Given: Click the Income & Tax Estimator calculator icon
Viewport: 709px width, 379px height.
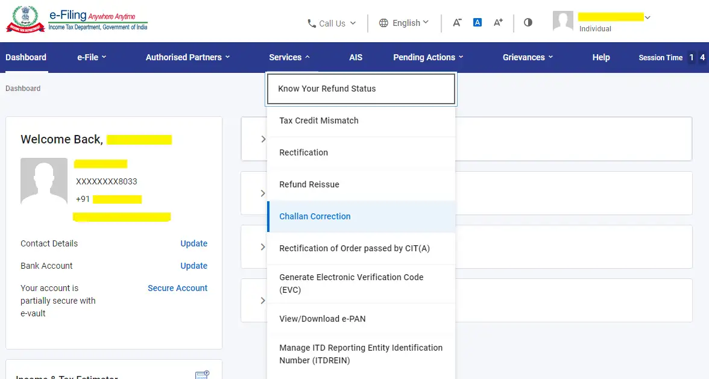Looking at the screenshot, I should pos(202,375).
